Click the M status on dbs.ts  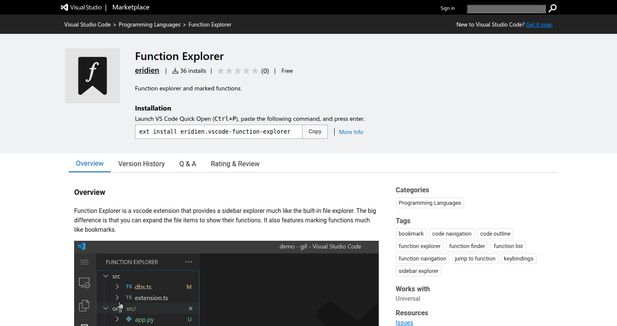tap(189, 287)
